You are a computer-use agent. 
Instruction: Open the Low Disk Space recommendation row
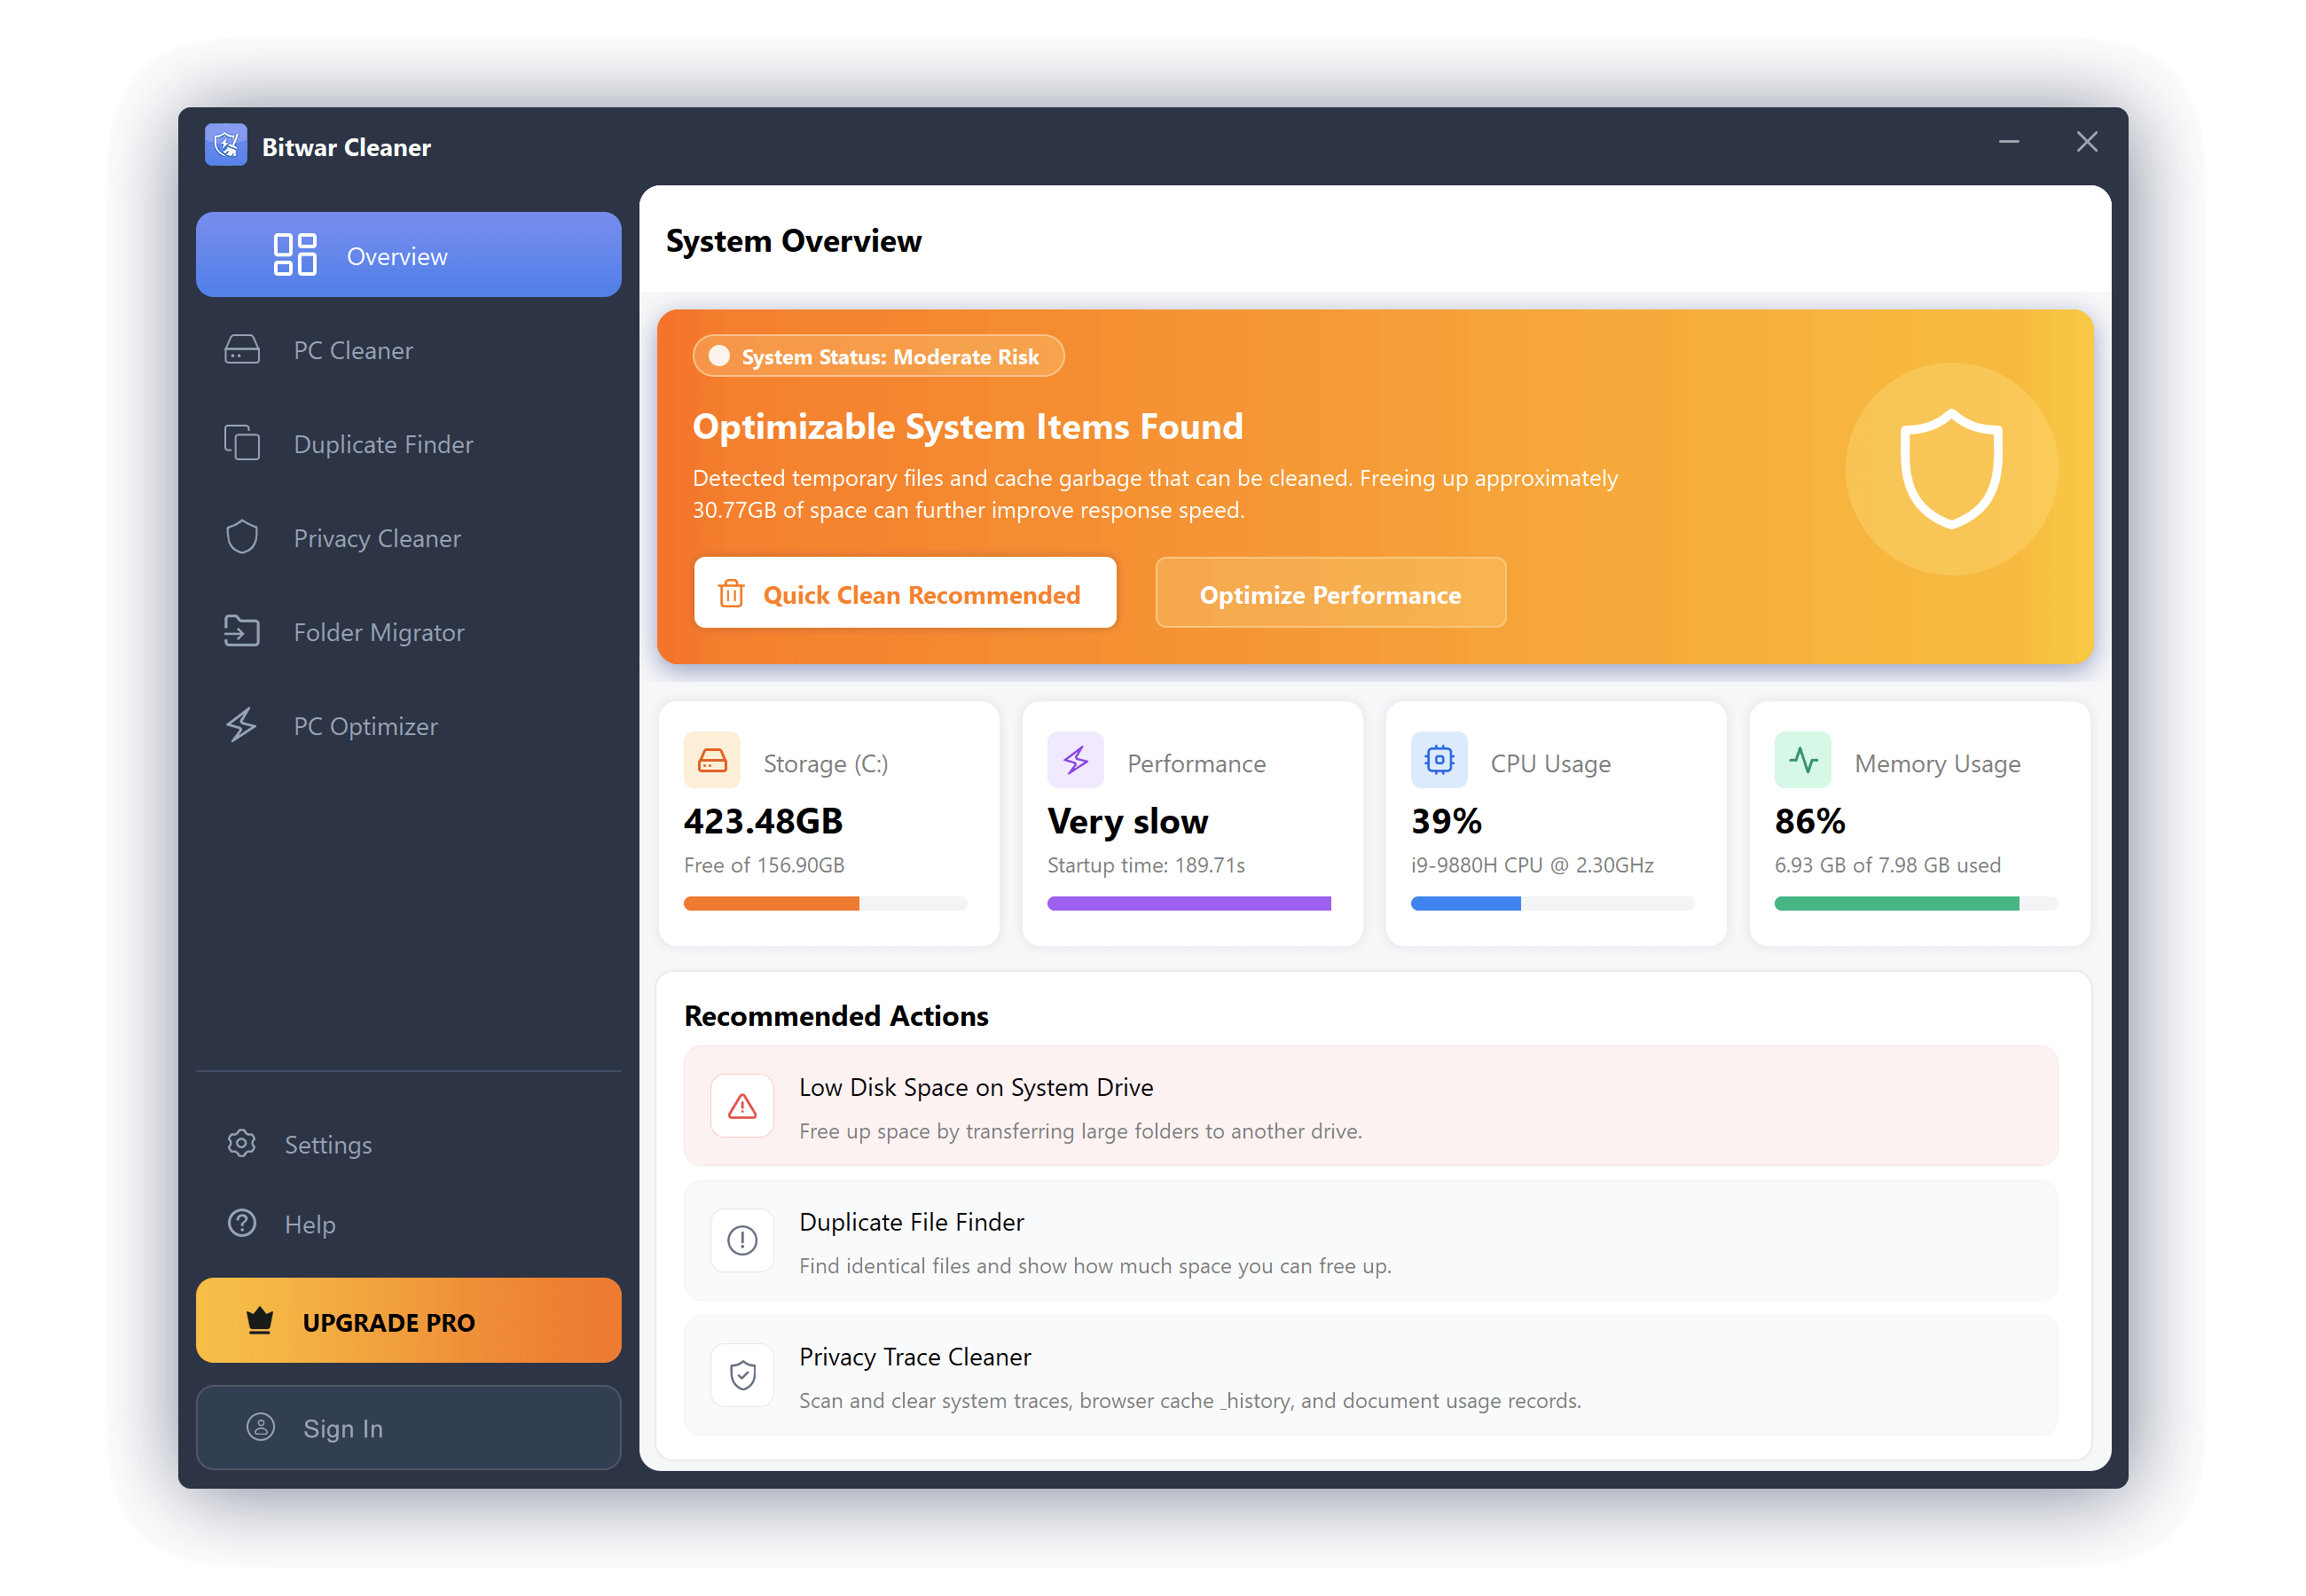pyautogui.click(x=1371, y=1106)
